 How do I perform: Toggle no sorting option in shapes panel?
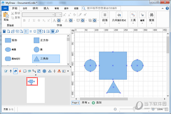tap(39, 31)
